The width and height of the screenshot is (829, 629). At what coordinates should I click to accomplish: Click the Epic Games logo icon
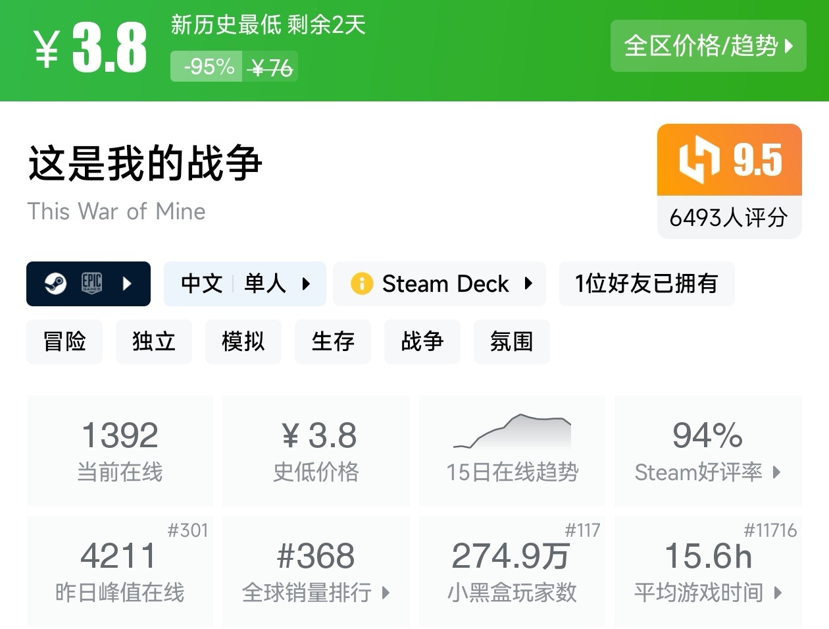click(91, 283)
